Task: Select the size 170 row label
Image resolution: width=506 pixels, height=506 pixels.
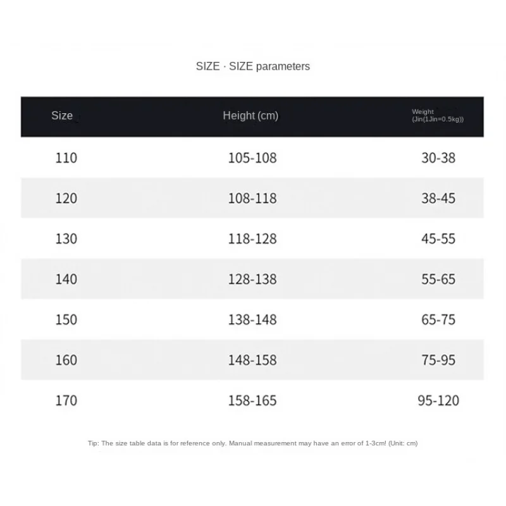Action: click(66, 400)
